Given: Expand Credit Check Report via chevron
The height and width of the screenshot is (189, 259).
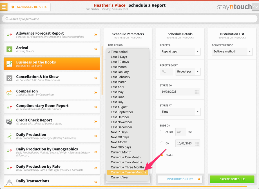Looking at the screenshot, I should click(x=96, y=122).
